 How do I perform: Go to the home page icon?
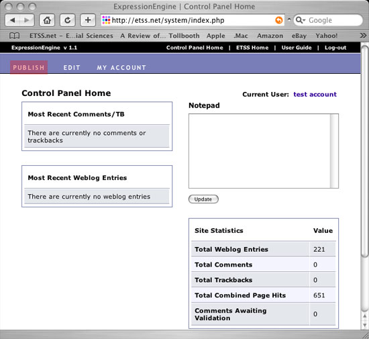click(47, 20)
